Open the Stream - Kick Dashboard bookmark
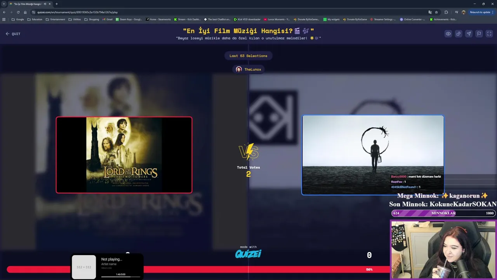497x280 pixels. coord(188,19)
